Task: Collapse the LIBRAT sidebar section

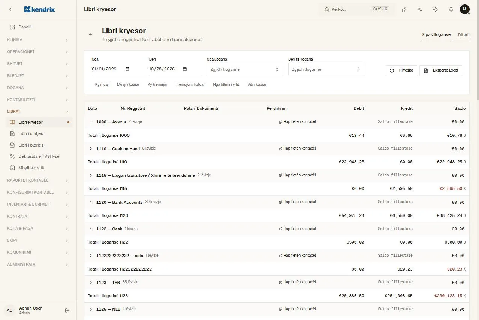Action: pos(38,111)
